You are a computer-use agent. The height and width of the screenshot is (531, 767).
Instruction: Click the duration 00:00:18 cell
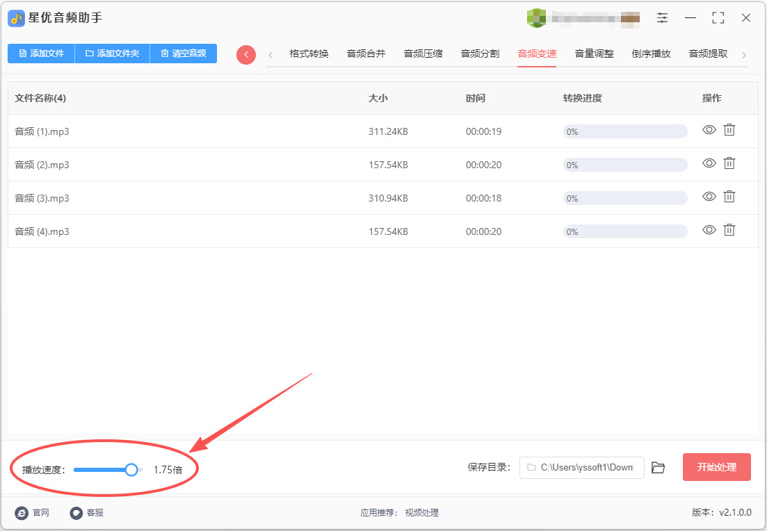coord(484,198)
